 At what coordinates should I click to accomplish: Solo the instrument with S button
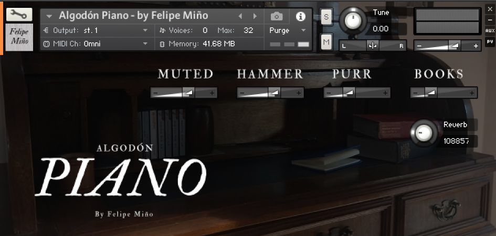(326, 17)
